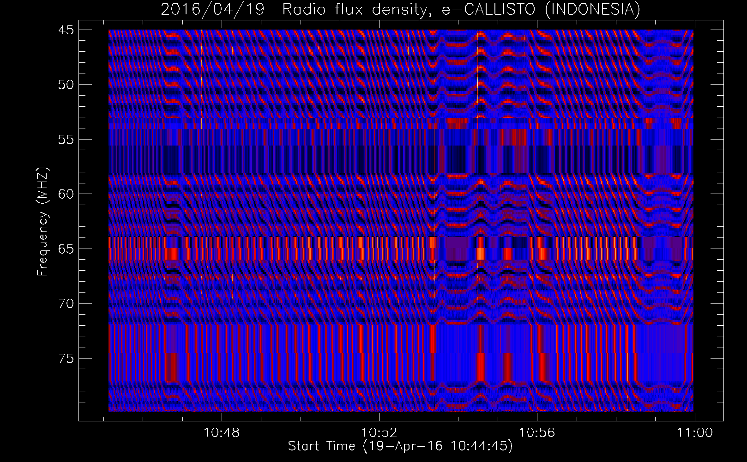Image resolution: width=747 pixels, height=462 pixels.
Task: Click the 10:52 time axis label
Action: [x=380, y=433]
